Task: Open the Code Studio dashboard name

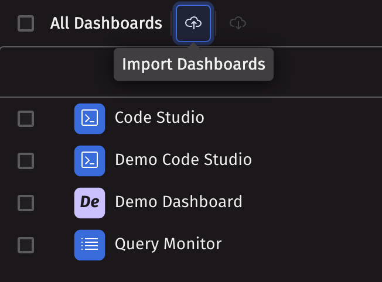Action: click(159, 118)
